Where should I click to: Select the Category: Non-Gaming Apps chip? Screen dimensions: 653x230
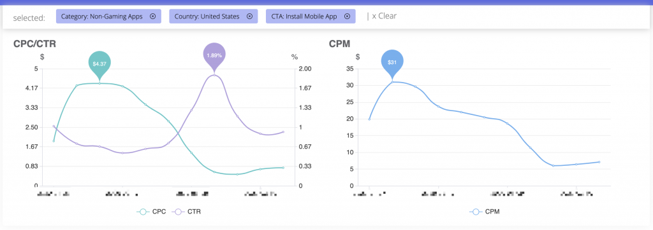[x=101, y=17]
